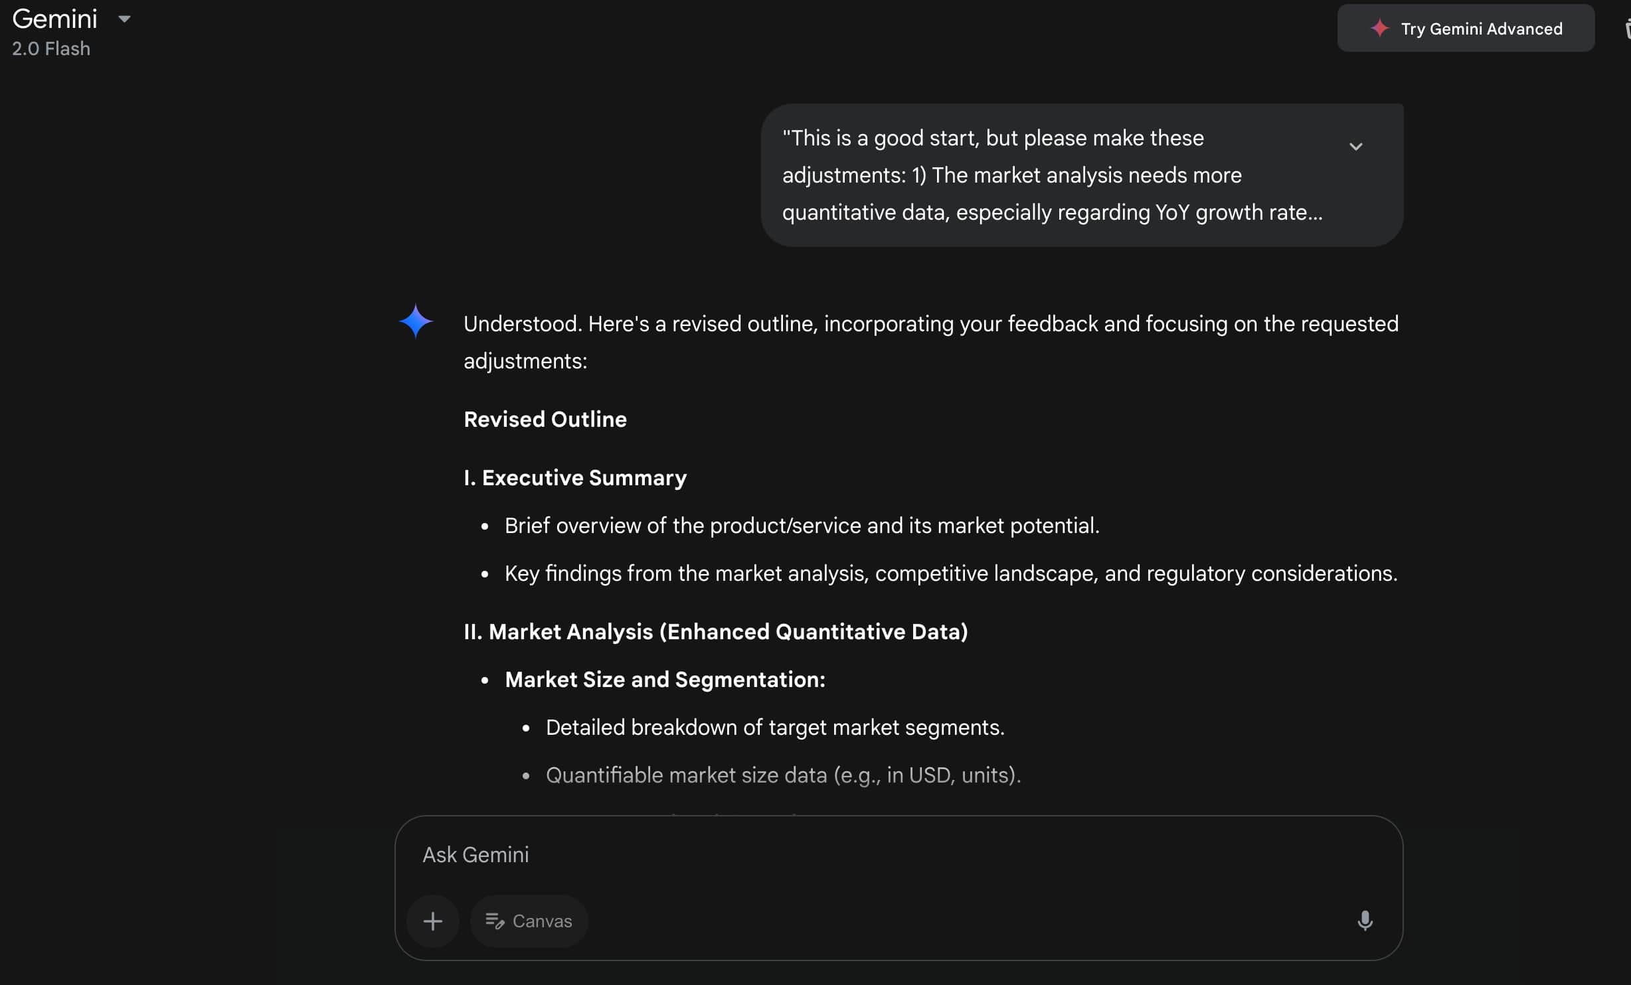Start voice input with microphone icon
Viewport: 1631px width, 985px height.
pos(1365,921)
